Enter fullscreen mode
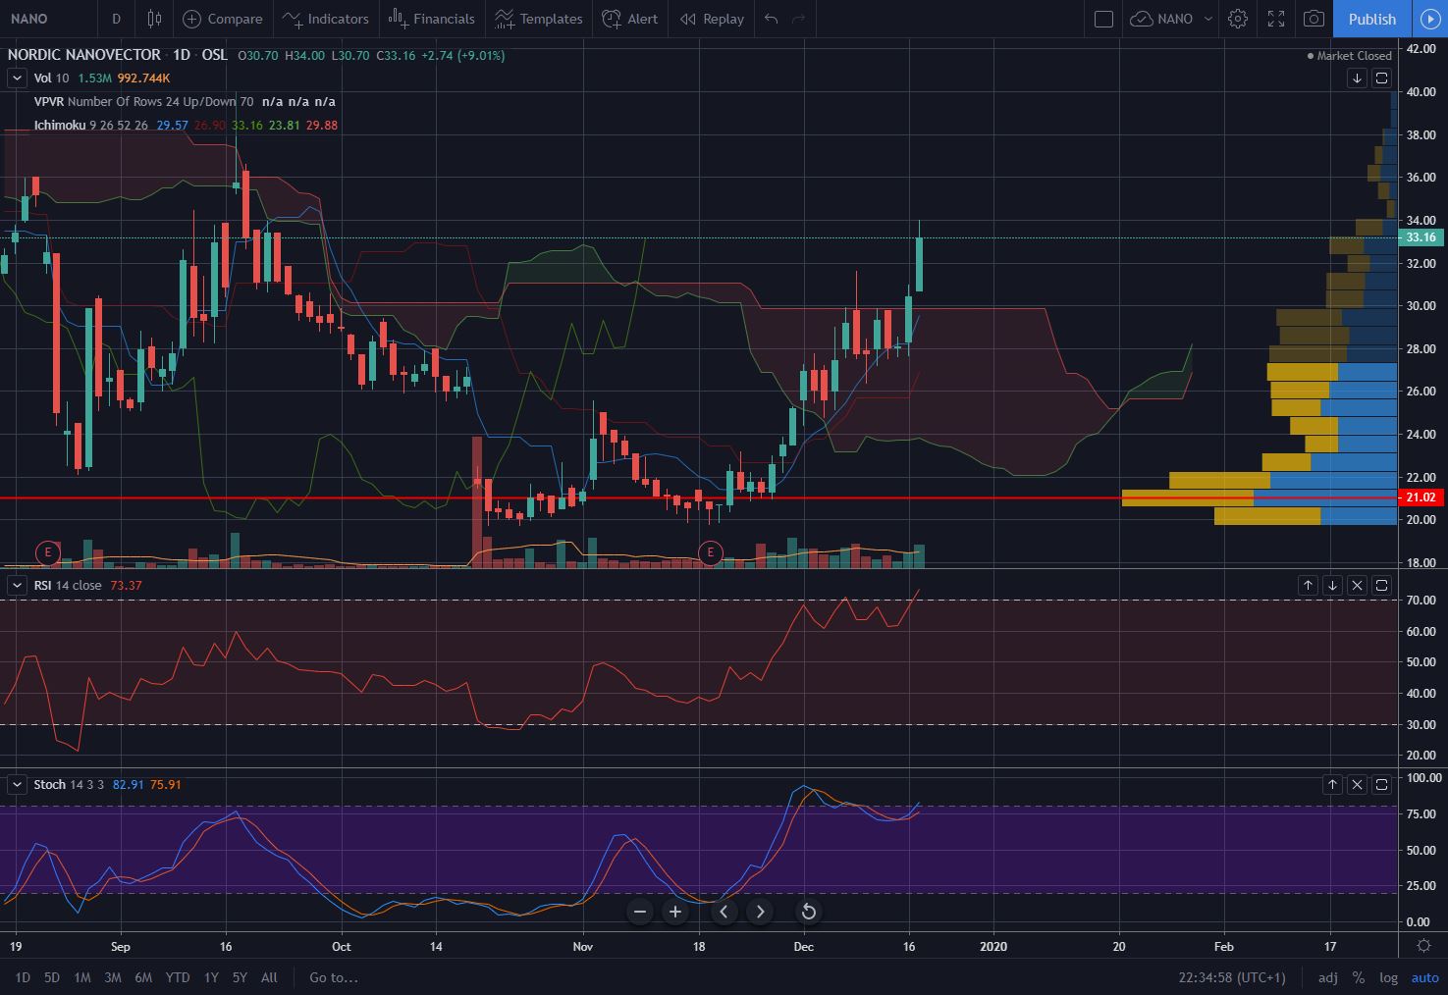The width and height of the screenshot is (1448, 995). point(1276,19)
